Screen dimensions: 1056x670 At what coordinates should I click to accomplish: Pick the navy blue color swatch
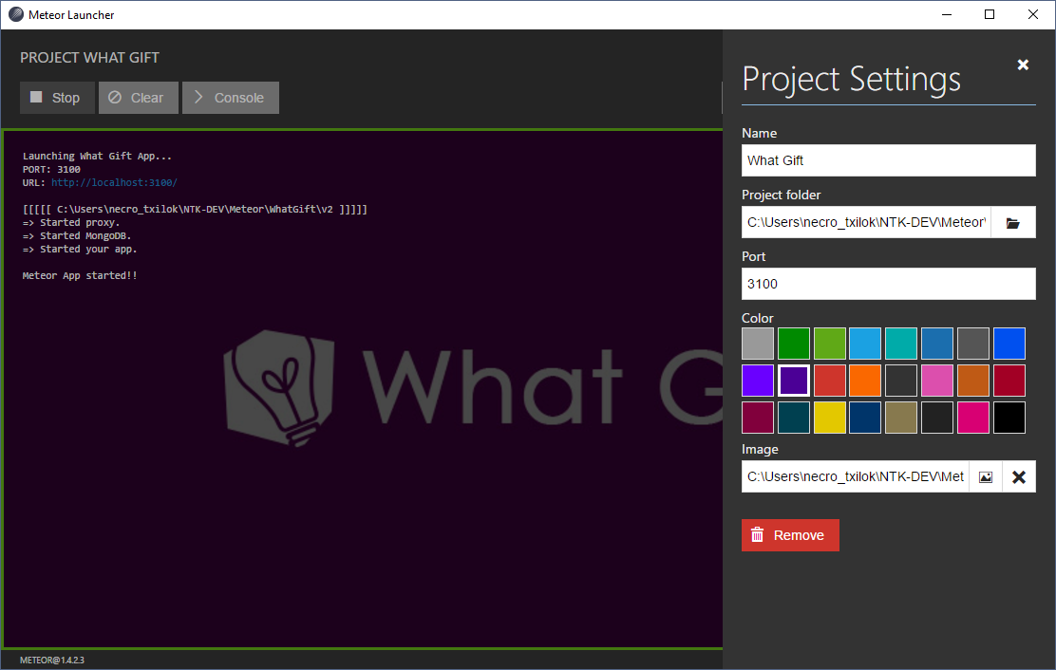tap(865, 417)
